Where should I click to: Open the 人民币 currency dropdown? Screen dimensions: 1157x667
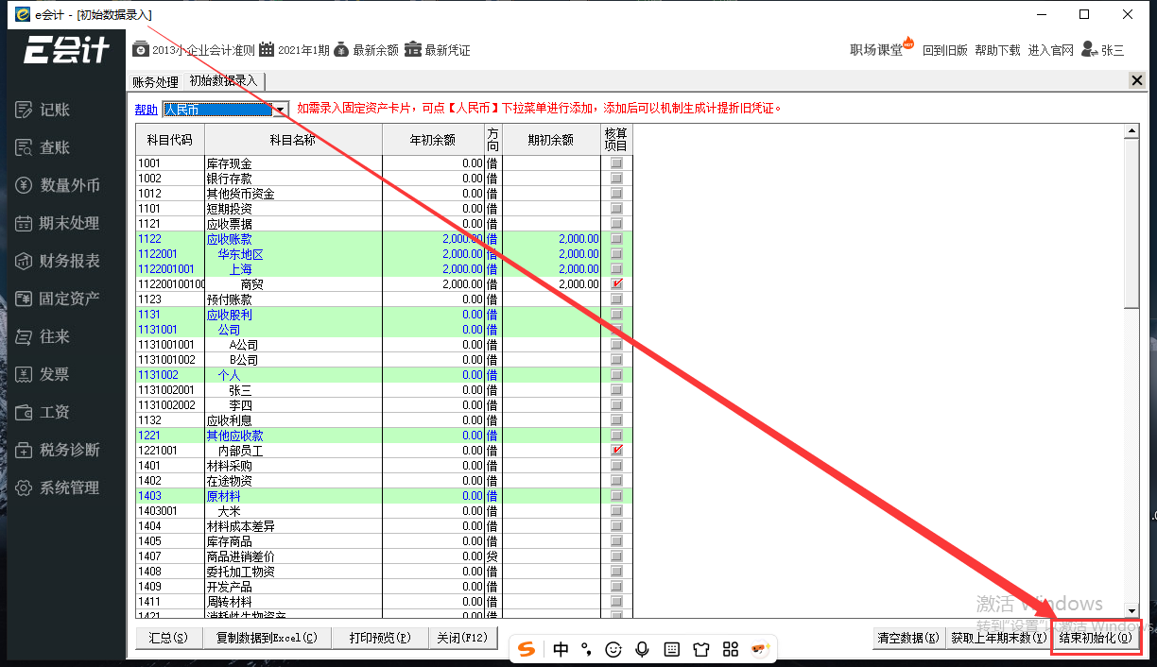[279, 109]
